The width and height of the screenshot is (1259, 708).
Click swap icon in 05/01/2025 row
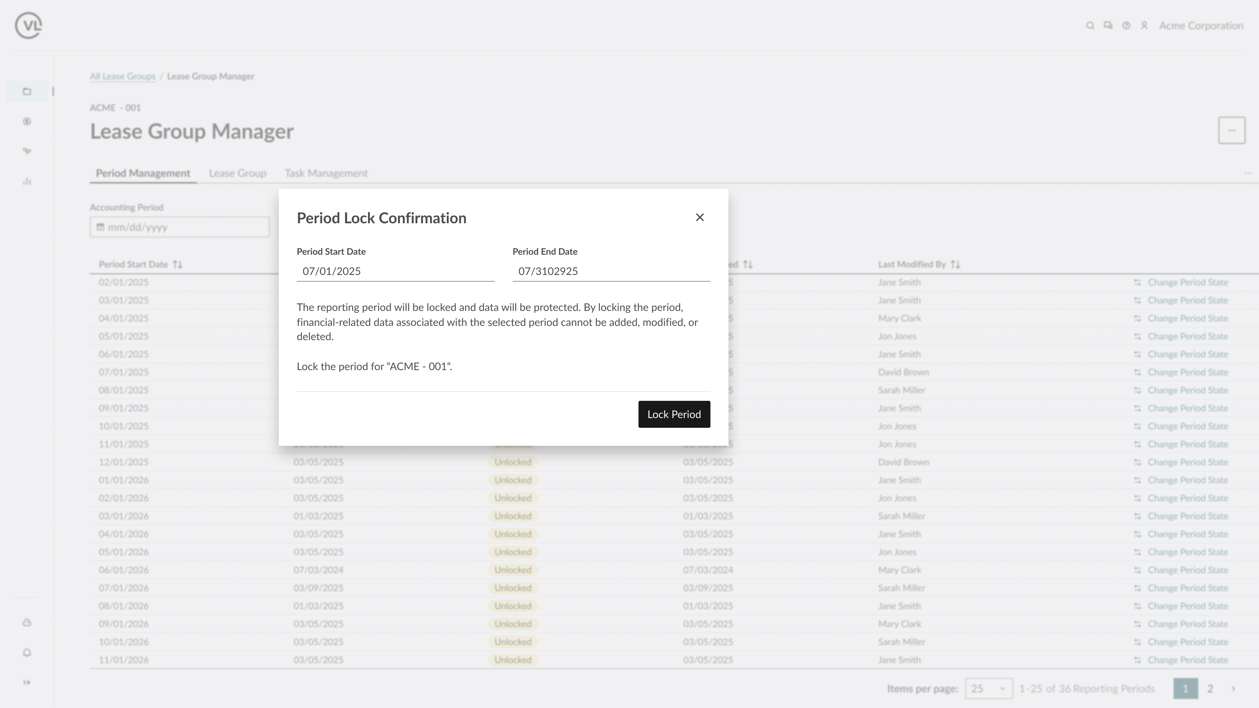pos(1137,337)
